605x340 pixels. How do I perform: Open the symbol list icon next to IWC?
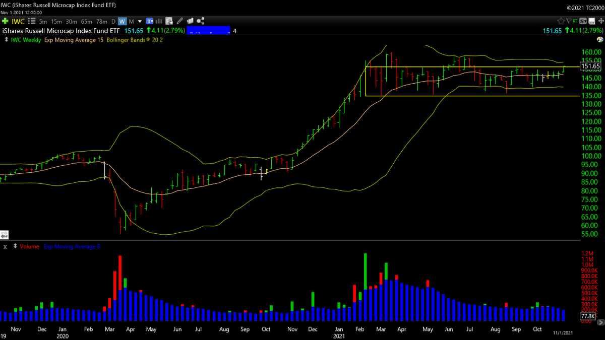pyautogui.click(x=32, y=21)
